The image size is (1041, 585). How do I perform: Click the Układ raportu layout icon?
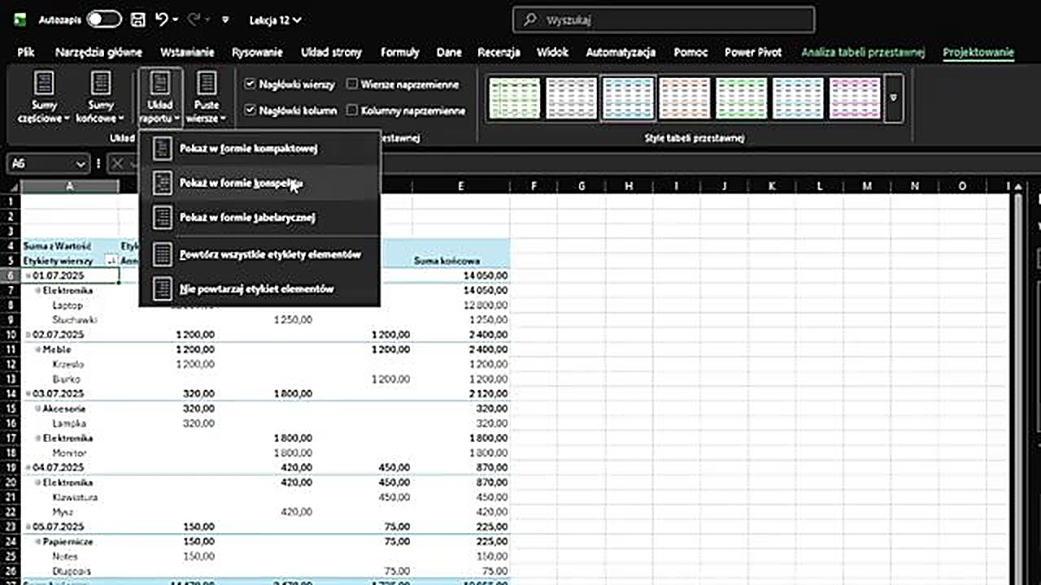click(x=160, y=84)
